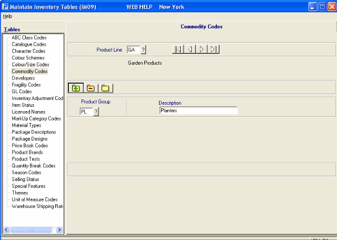Image resolution: width=337 pixels, height=240 pixels.
Task: Select Product Brands table
Action: [27, 152]
